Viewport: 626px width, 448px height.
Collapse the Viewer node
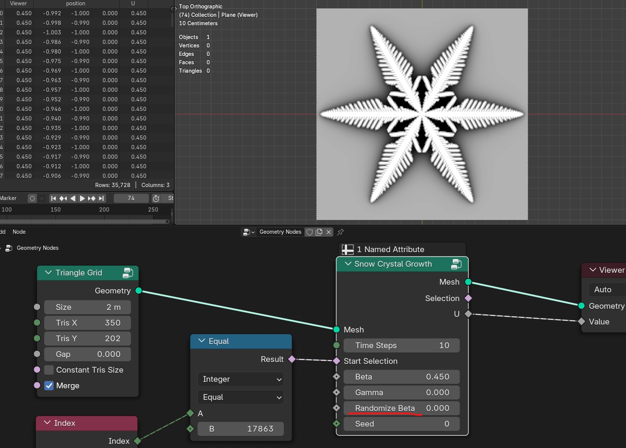point(593,270)
